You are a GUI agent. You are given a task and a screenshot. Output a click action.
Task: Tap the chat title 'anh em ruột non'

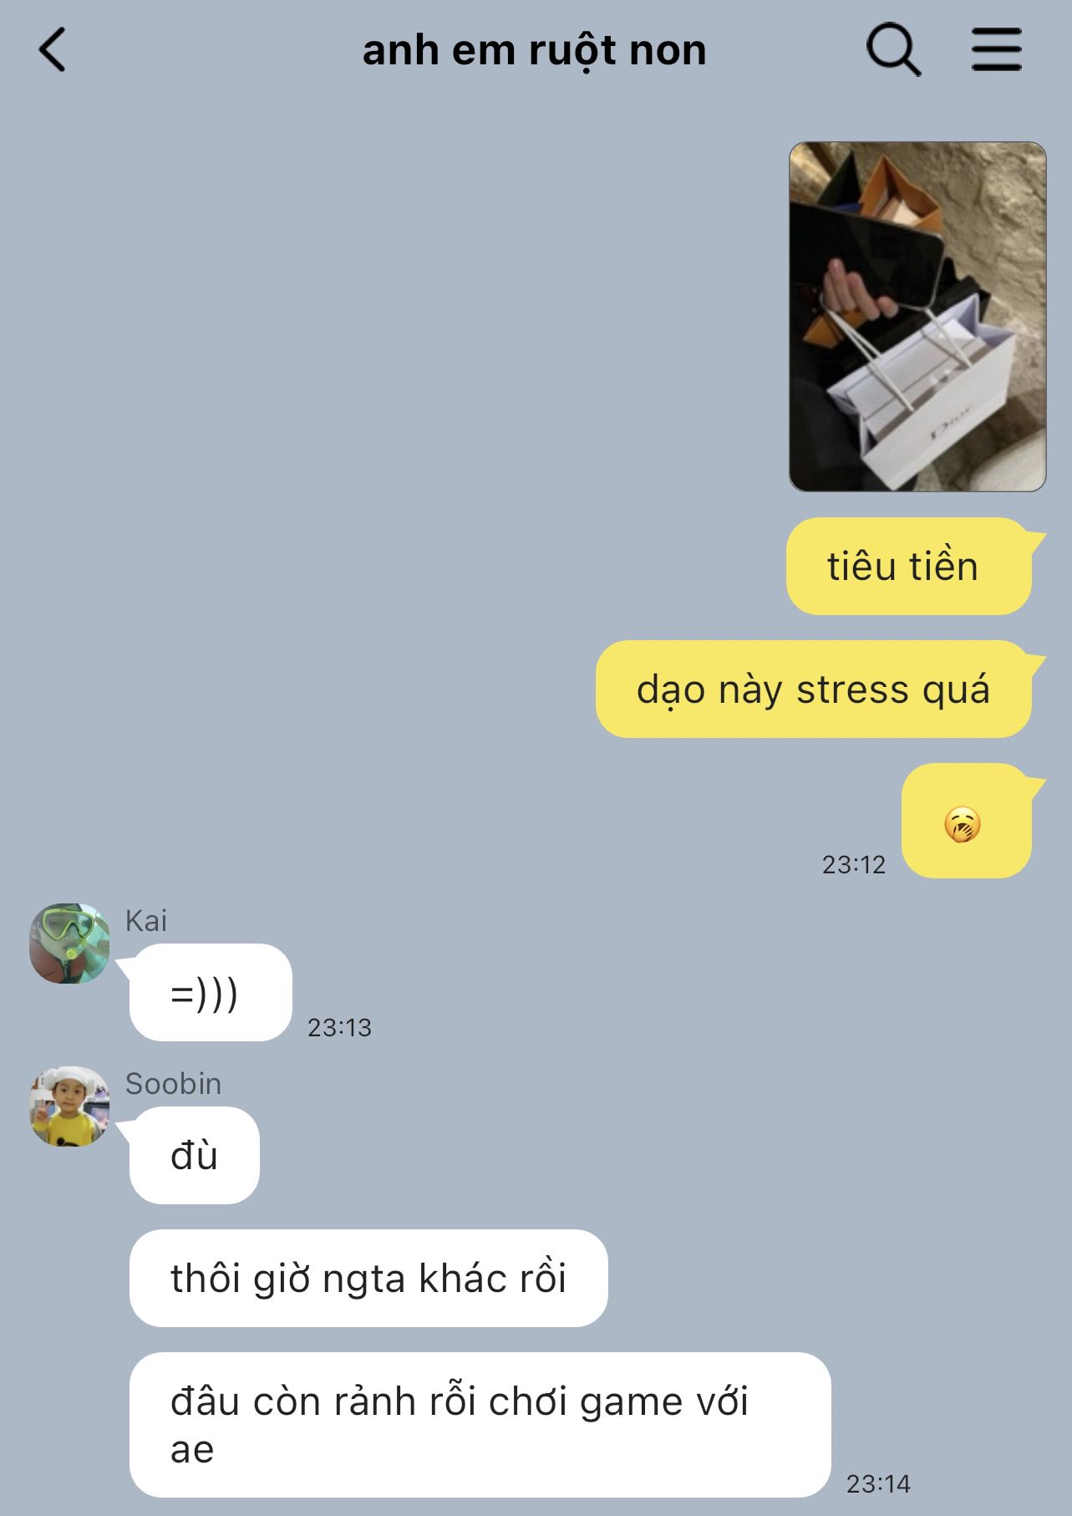[x=535, y=50]
